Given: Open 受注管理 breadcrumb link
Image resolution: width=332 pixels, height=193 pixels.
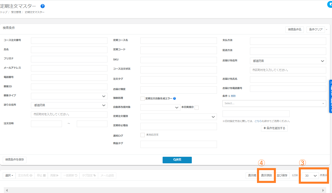Looking at the screenshot, I should [x=16, y=12].
